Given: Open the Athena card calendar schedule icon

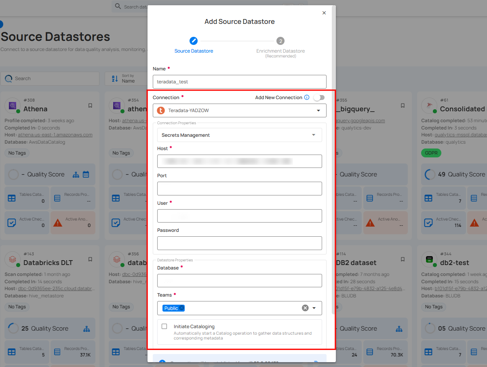Looking at the screenshot, I should pos(86,174).
